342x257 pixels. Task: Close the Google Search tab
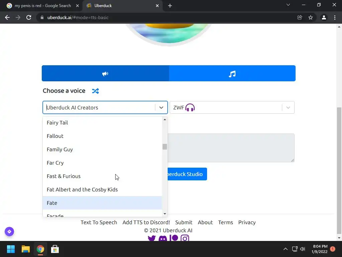[77, 6]
